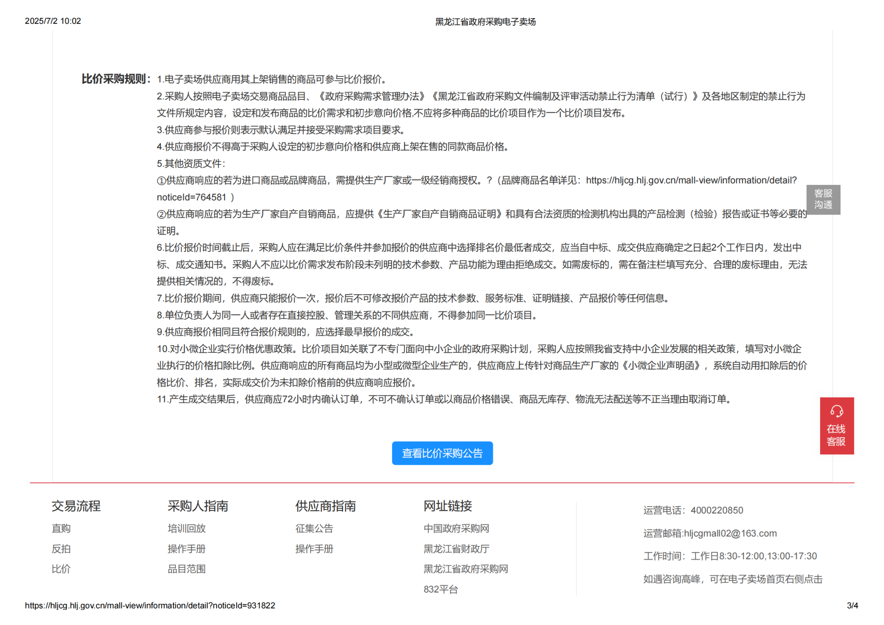Open the 征集公告 link
The height and width of the screenshot is (625, 884).
pyautogui.click(x=314, y=528)
